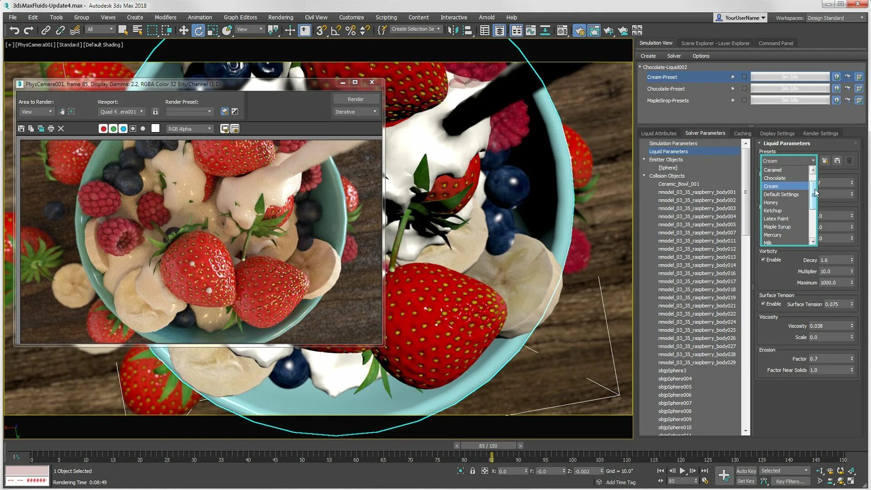Collapse the Collision Objects tree
The image size is (871, 490).
[x=644, y=176]
